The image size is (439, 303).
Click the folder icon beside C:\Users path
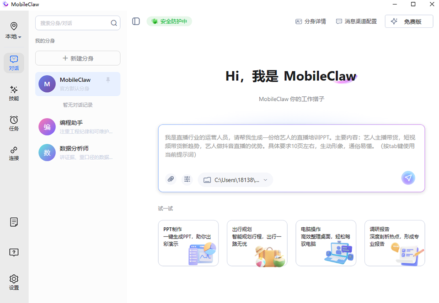[x=207, y=180]
